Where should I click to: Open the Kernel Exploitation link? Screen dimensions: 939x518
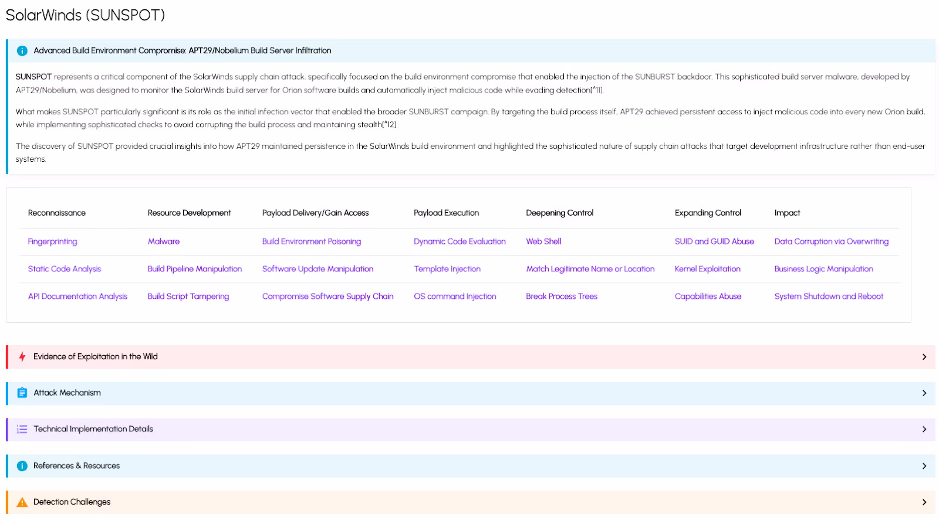pyautogui.click(x=708, y=269)
